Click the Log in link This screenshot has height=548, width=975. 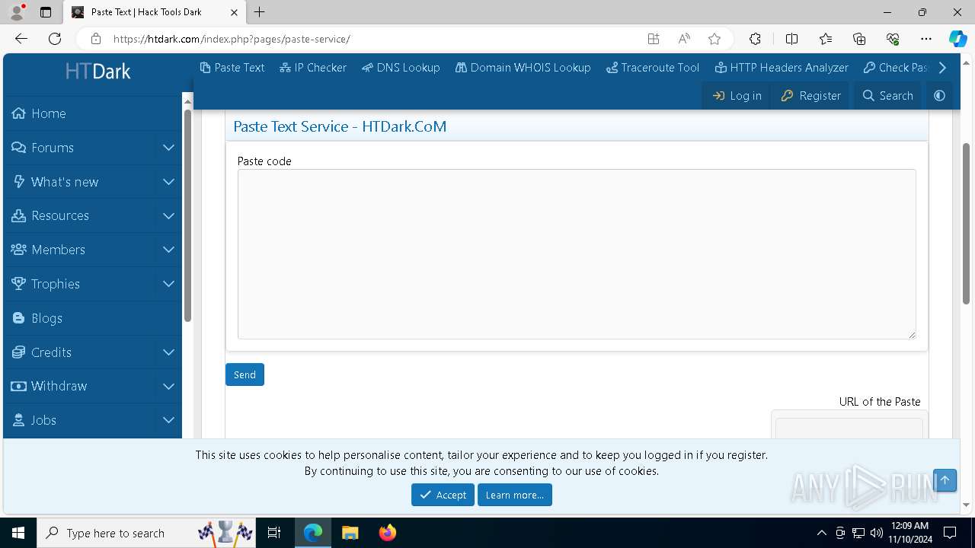tap(737, 96)
